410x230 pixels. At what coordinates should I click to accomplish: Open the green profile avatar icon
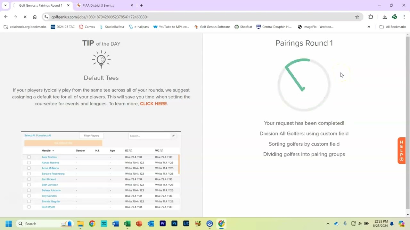tap(395, 17)
